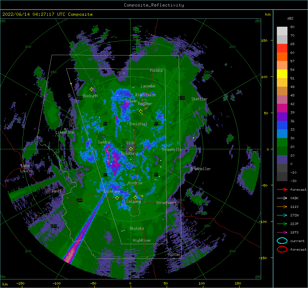
Task: Click the dBZ legend heading
Action: click(290, 18)
